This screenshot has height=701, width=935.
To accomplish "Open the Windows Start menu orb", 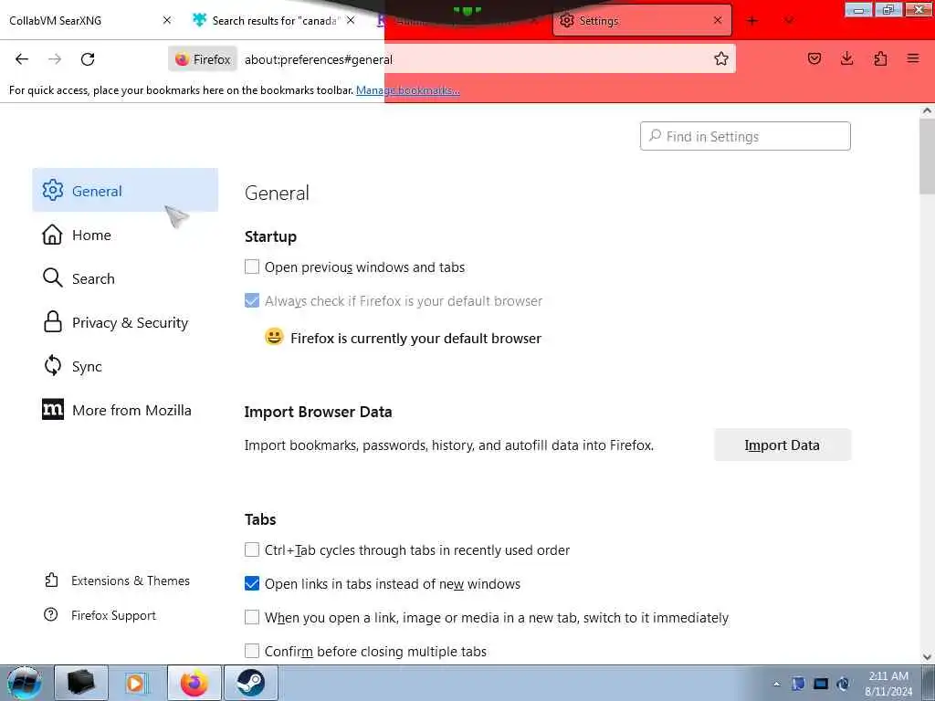I will (25, 683).
